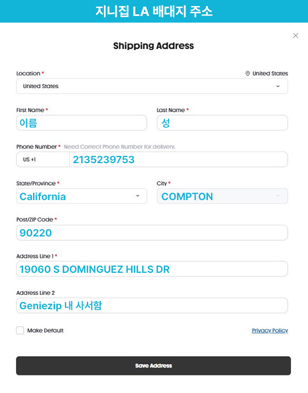This screenshot has height=393, width=308.
Task: Expand the California state dropdown
Action: click(81, 196)
